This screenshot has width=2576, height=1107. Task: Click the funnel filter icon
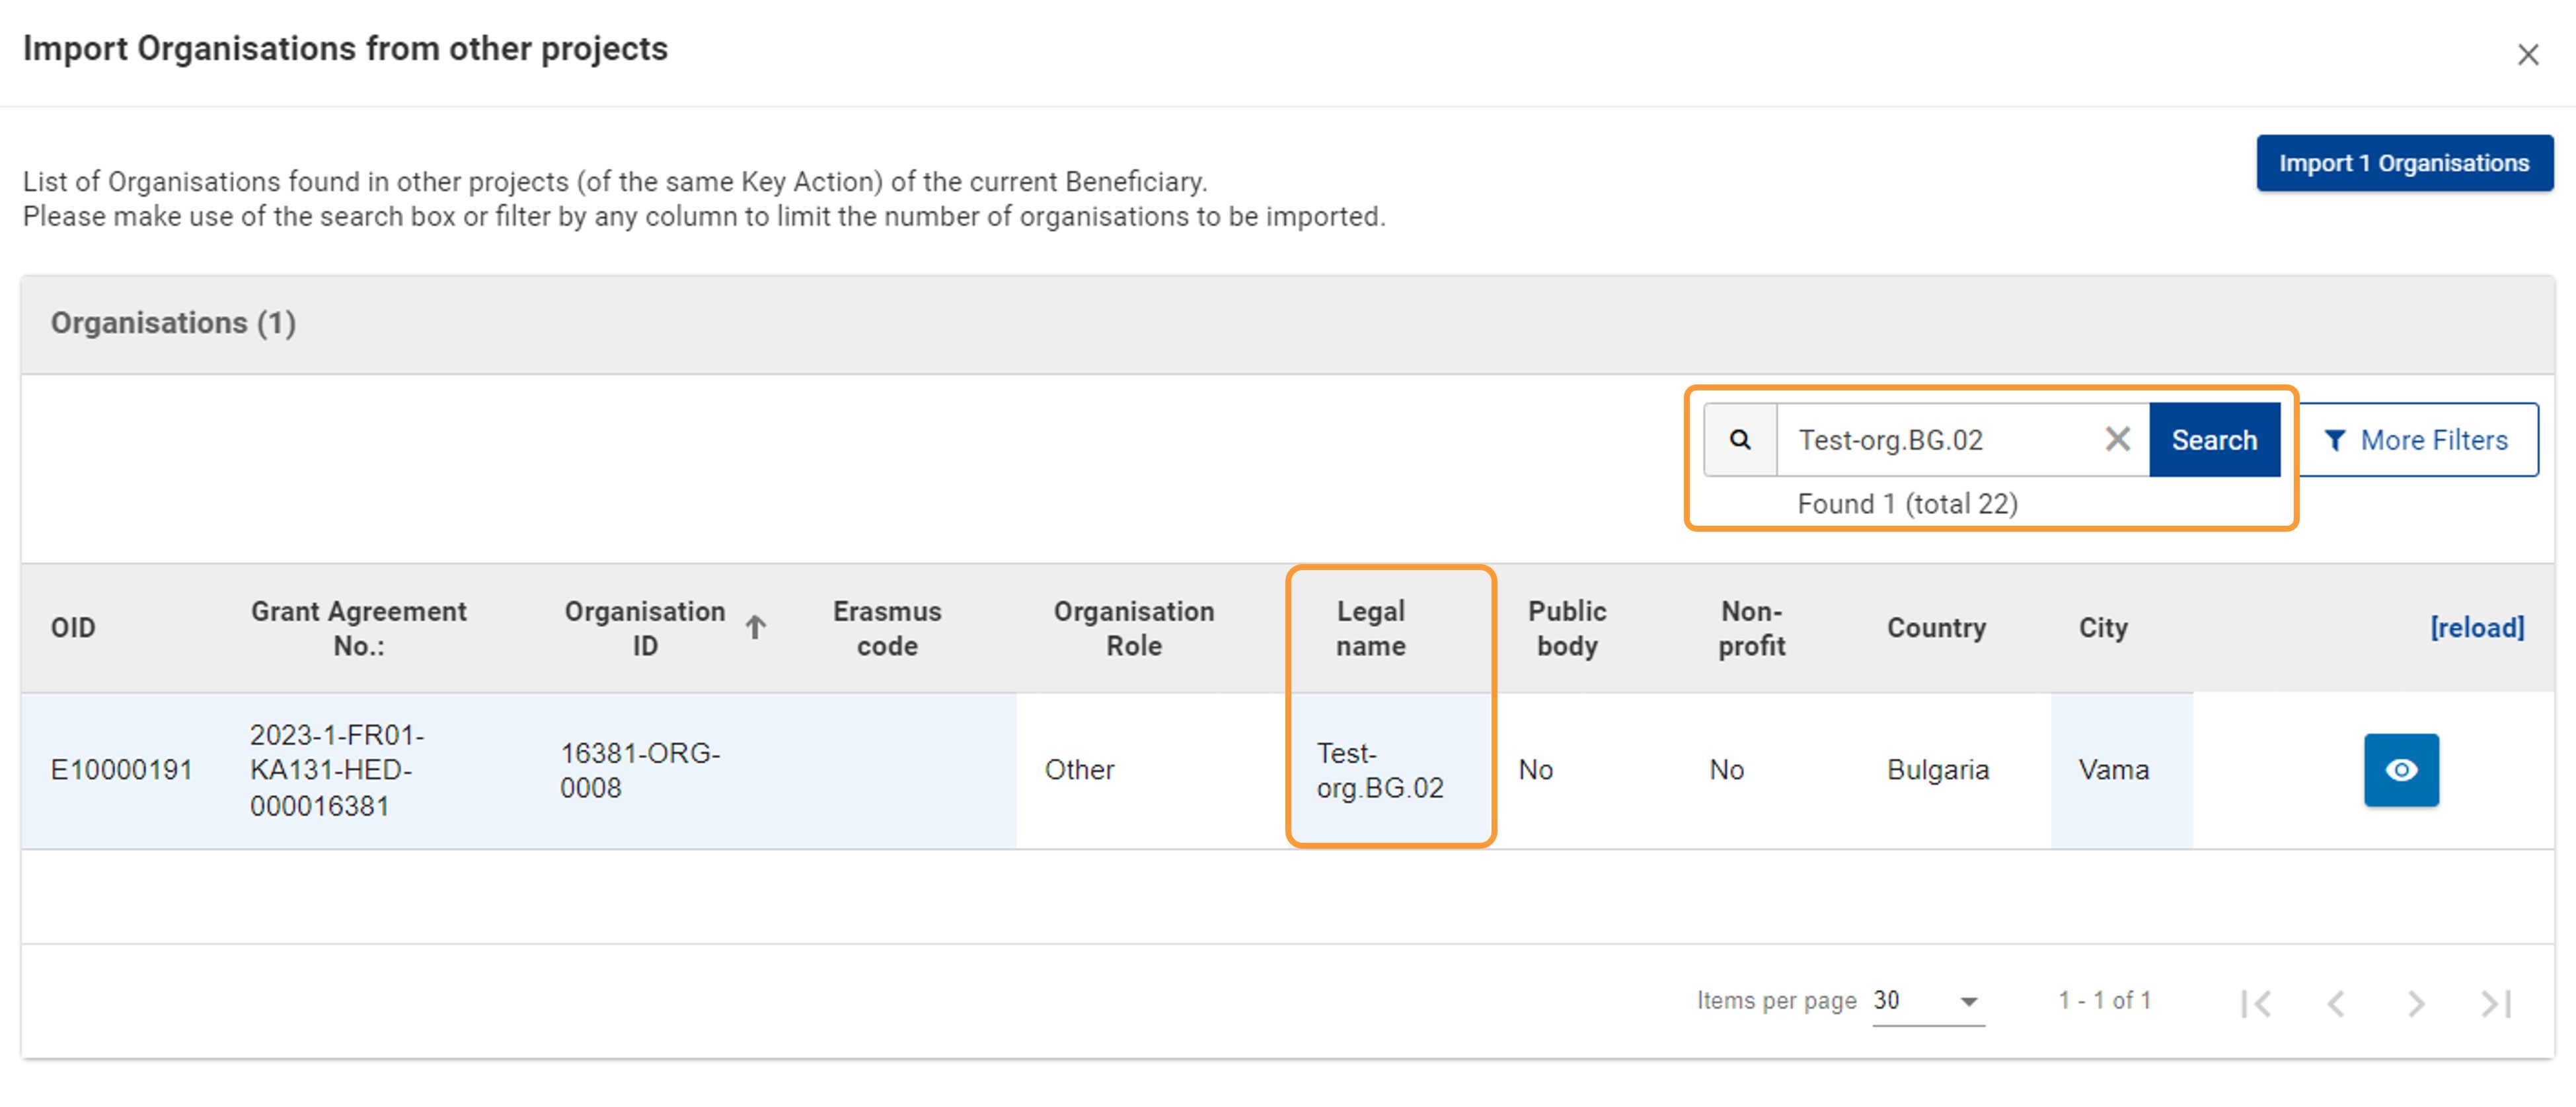tap(2334, 441)
